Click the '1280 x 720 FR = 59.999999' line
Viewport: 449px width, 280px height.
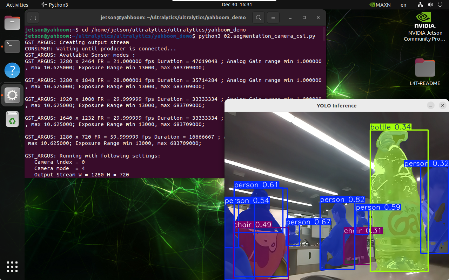[x=125, y=137]
